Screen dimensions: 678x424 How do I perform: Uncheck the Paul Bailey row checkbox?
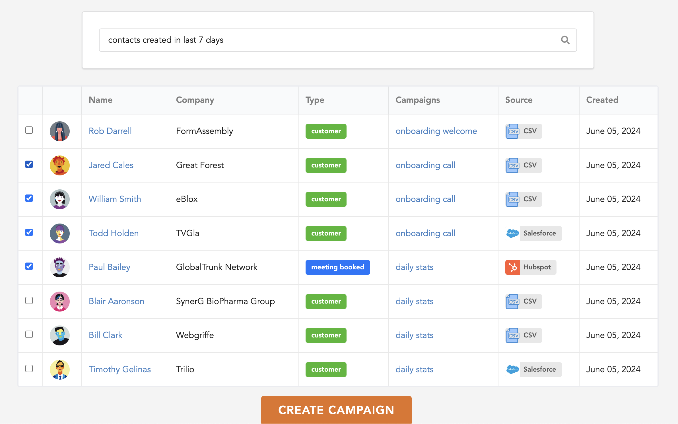pyautogui.click(x=29, y=267)
